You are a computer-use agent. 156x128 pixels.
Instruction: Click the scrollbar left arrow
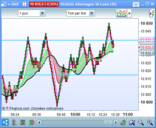click(39, 123)
